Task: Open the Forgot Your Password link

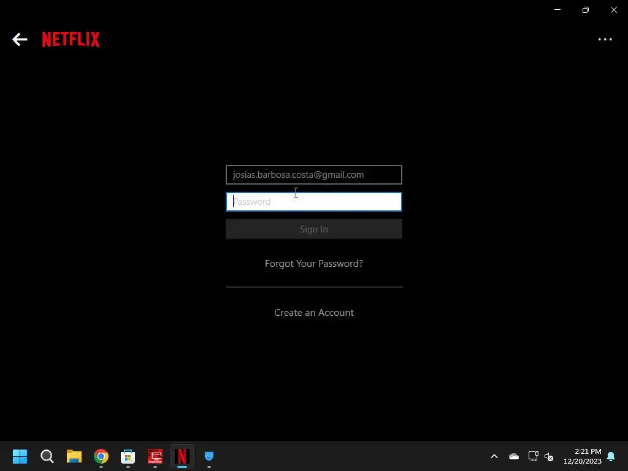Action: pos(313,264)
